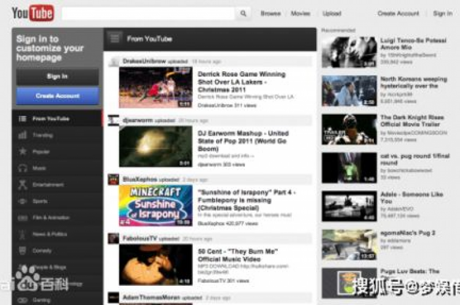460x305 pixels.
Task: Click the DJ Earworm Mashup video title
Action: click(243, 141)
